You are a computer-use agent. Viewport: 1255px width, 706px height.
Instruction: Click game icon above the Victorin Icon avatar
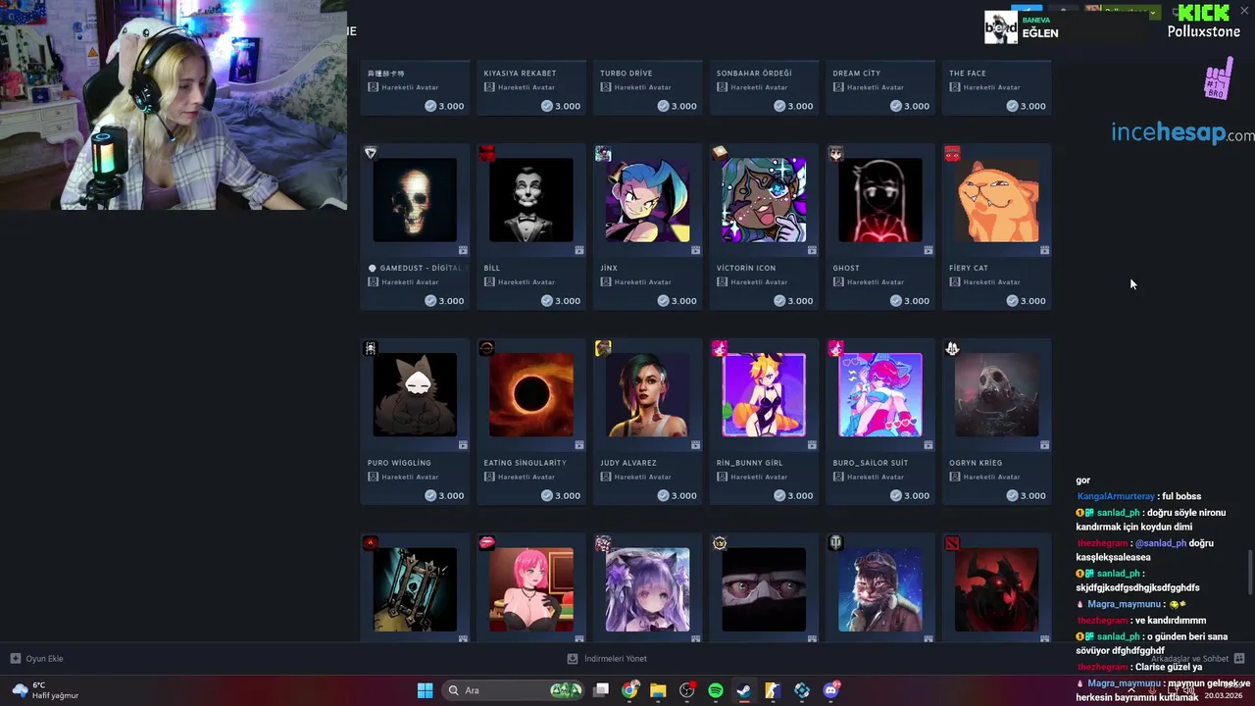(720, 153)
